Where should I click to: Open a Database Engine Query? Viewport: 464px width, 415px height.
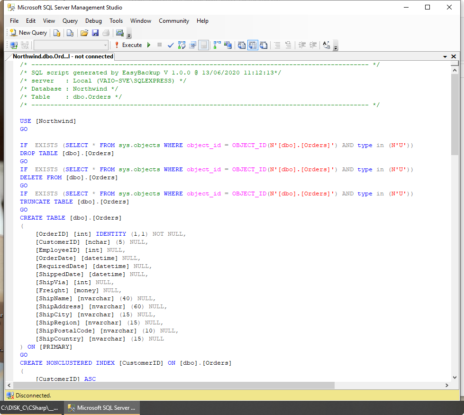pyautogui.click(x=57, y=33)
